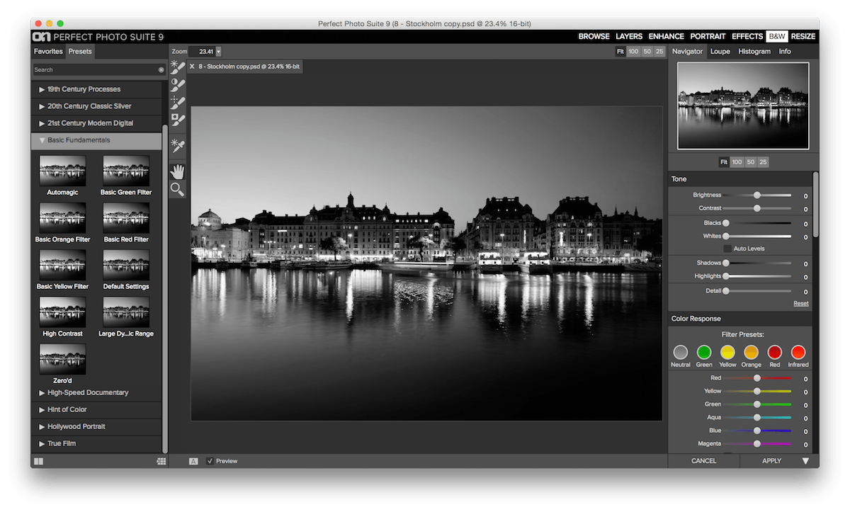
Task: Apply the Yellow filter preset
Action: click(727, 353)
